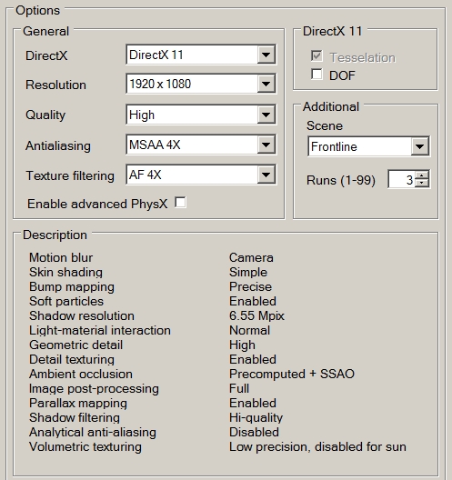Click the greyed Tesselation checkbox
This screenshot has width=452, height=480.
(x=316, y=55)
